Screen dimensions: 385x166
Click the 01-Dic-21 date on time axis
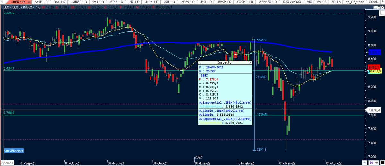(159, 163)
